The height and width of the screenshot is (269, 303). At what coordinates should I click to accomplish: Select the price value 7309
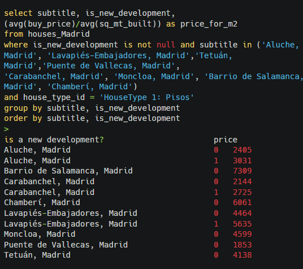point(243,171)
